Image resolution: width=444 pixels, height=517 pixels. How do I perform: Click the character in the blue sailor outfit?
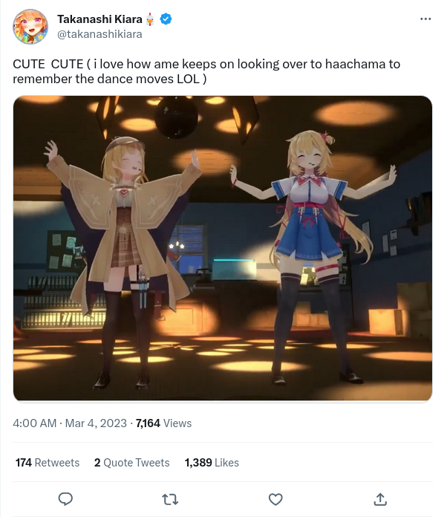coord(312,257)
